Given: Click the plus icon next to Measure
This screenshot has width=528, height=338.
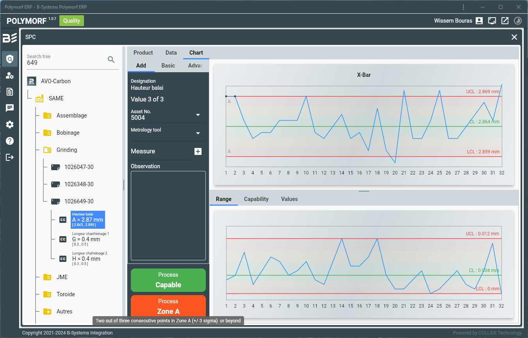Looking at the screenshot, I should tap(198, 151).
